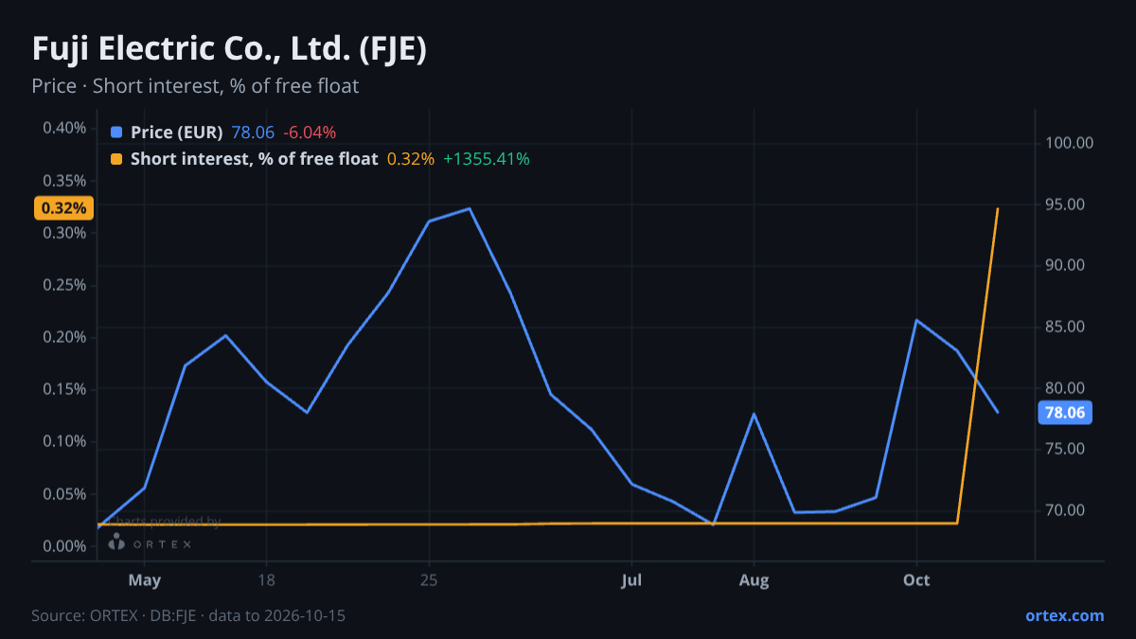Screen dimensions: 1136x639
Task: Click the 0.40% left axis label
Action: coord(64,128)
